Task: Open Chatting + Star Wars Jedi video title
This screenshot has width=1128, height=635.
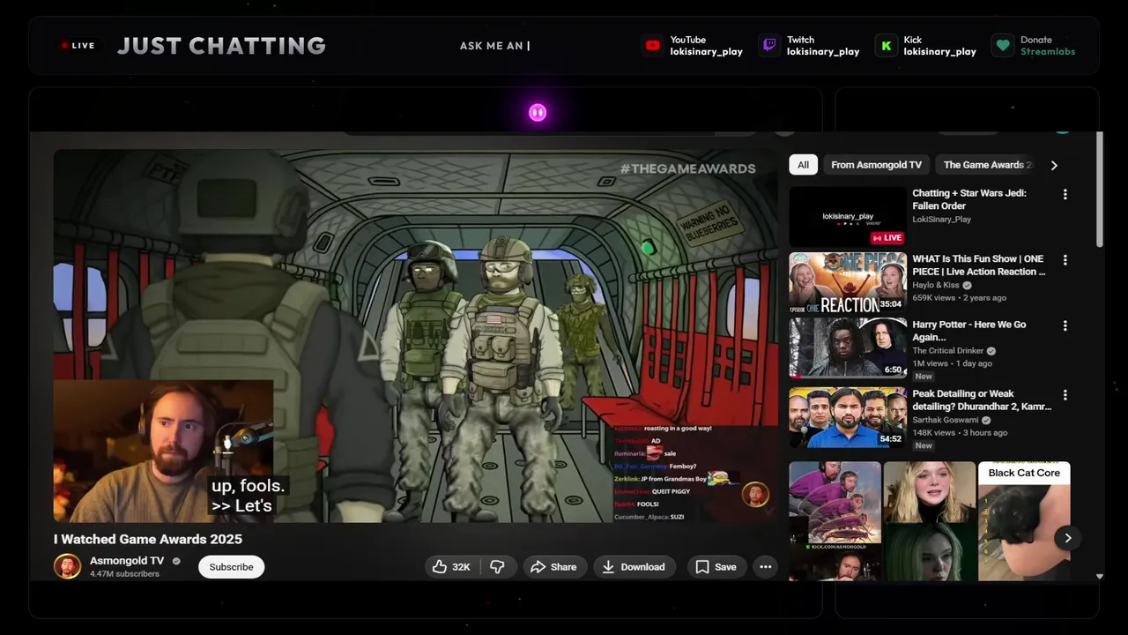Action: [x=969, y=199]
